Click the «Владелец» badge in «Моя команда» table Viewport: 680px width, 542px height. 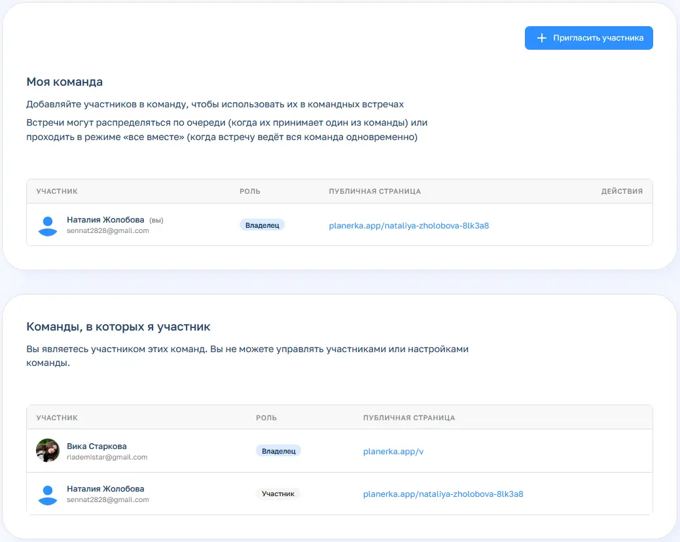262,225
